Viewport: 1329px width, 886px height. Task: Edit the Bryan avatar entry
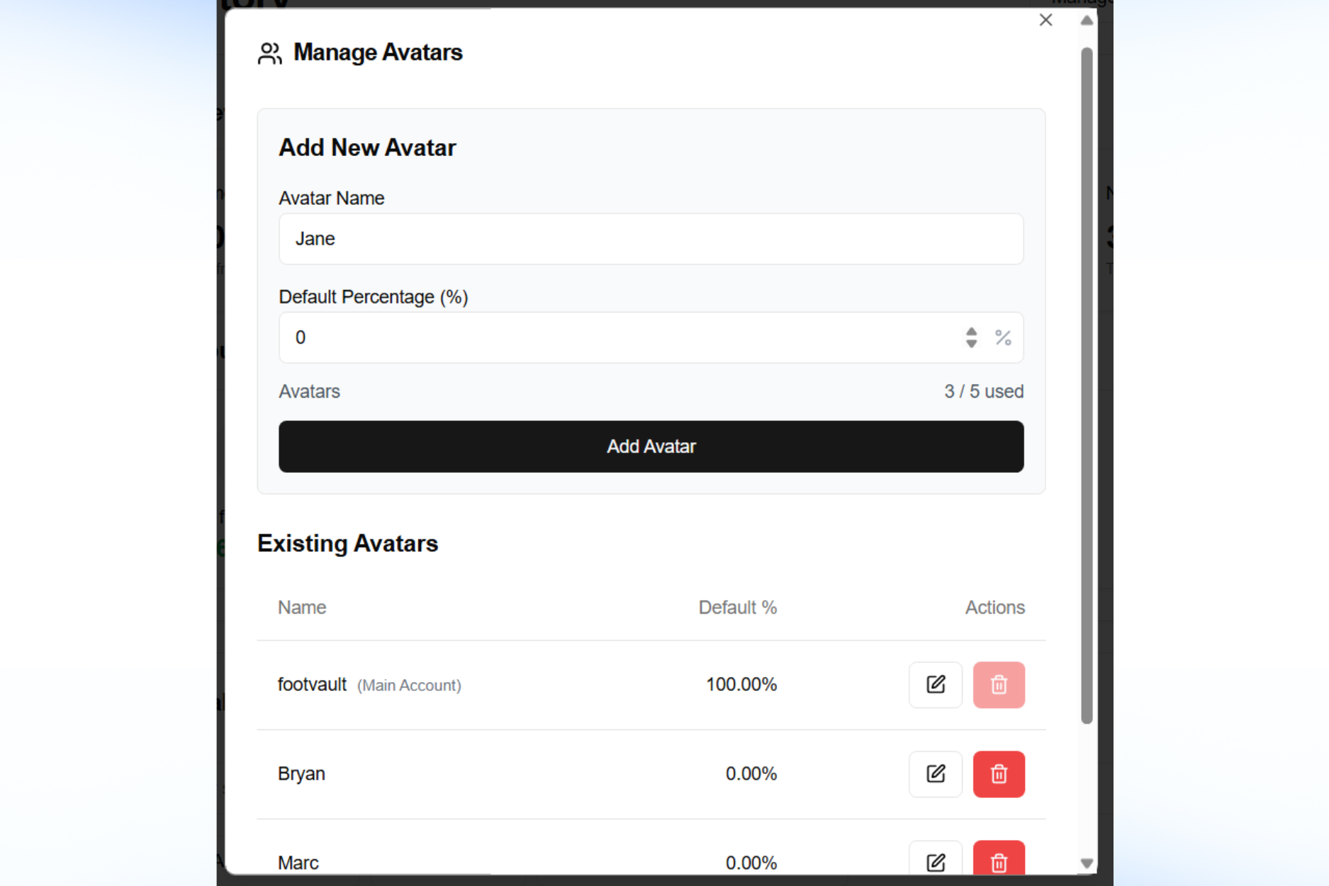tap(935, 774)
